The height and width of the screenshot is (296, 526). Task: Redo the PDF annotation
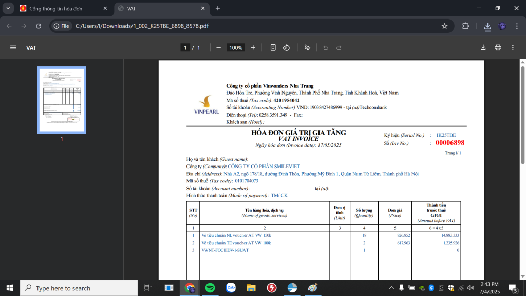(339, 48)
